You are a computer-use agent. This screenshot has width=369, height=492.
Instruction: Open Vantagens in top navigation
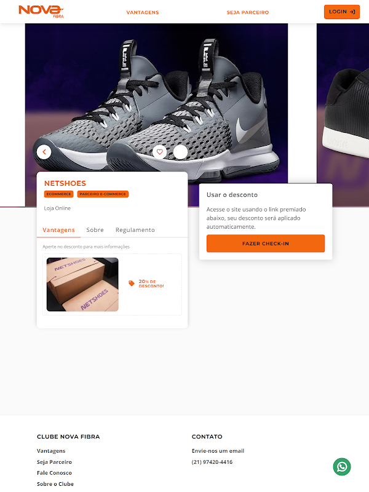tap(143, 12)
